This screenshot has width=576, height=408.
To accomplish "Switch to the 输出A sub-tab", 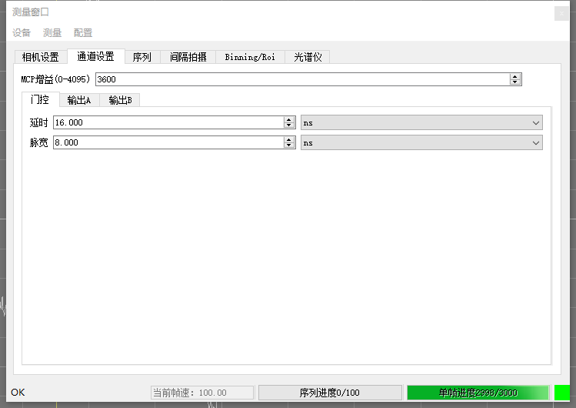I will click(x=79, y=99).
